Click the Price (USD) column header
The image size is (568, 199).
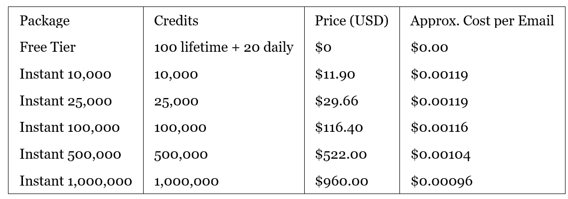click(352, 21)
